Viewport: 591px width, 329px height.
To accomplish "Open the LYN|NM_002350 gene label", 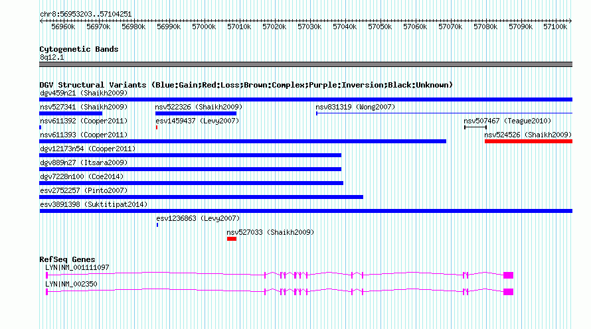I will coord(71,284).
